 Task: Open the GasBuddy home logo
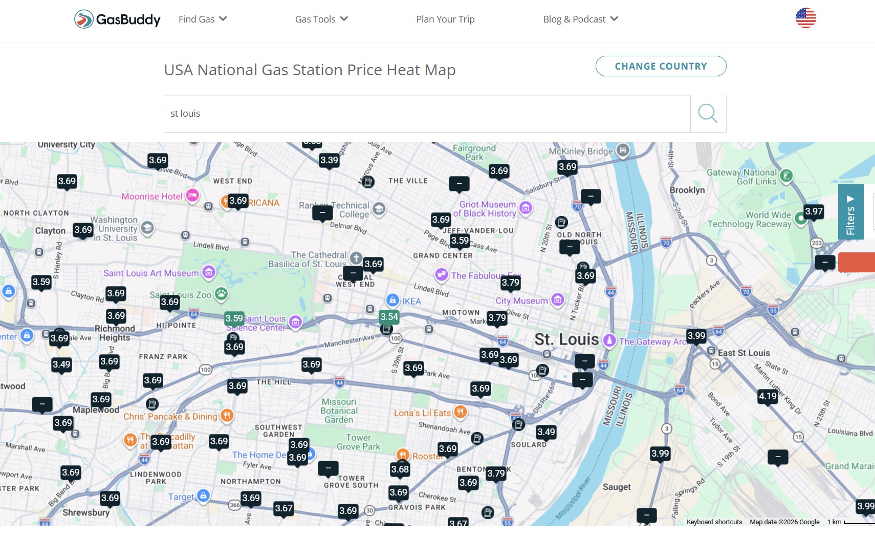117,19
